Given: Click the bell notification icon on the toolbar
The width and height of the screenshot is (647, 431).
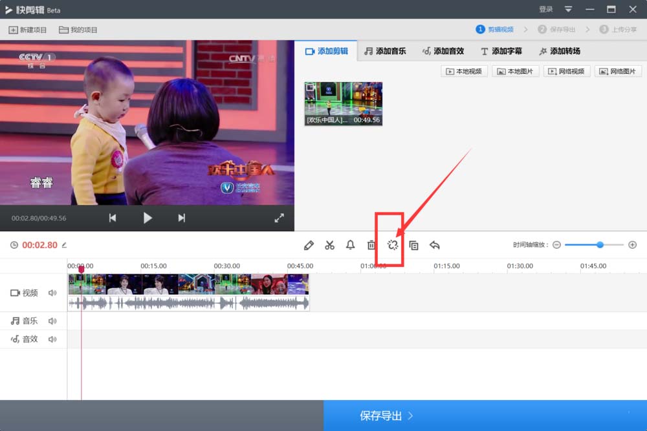Looking at the screenshot, I should (x=351, y=245).
